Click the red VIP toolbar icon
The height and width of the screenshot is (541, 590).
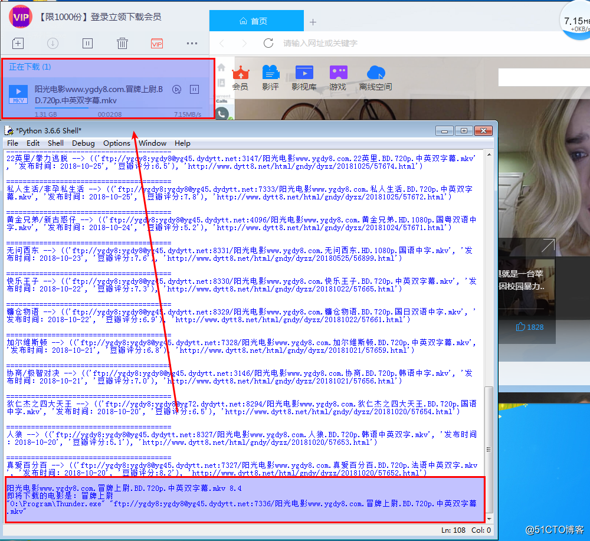[x=157, y=44]
